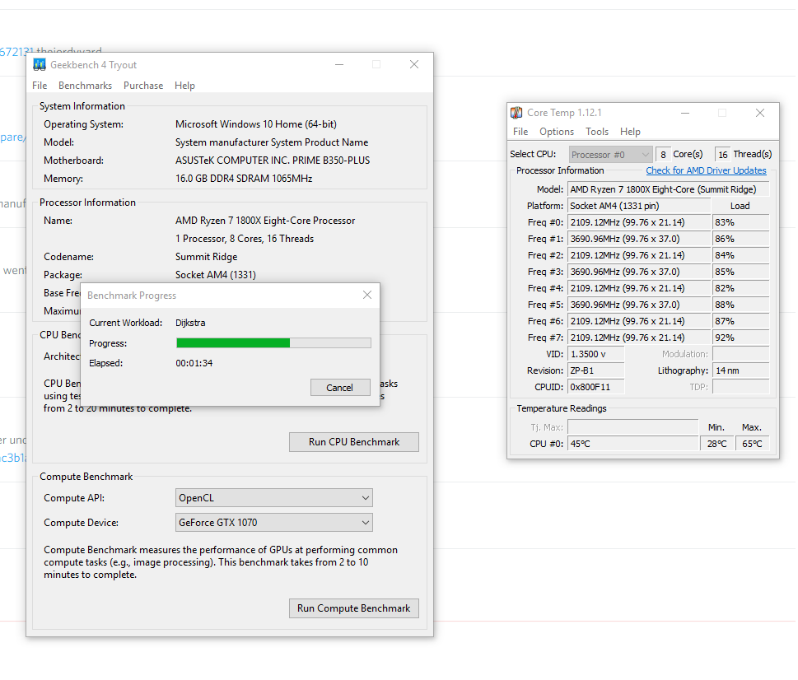Click the disabled maximize button in Core Temp

coord(722,113)
